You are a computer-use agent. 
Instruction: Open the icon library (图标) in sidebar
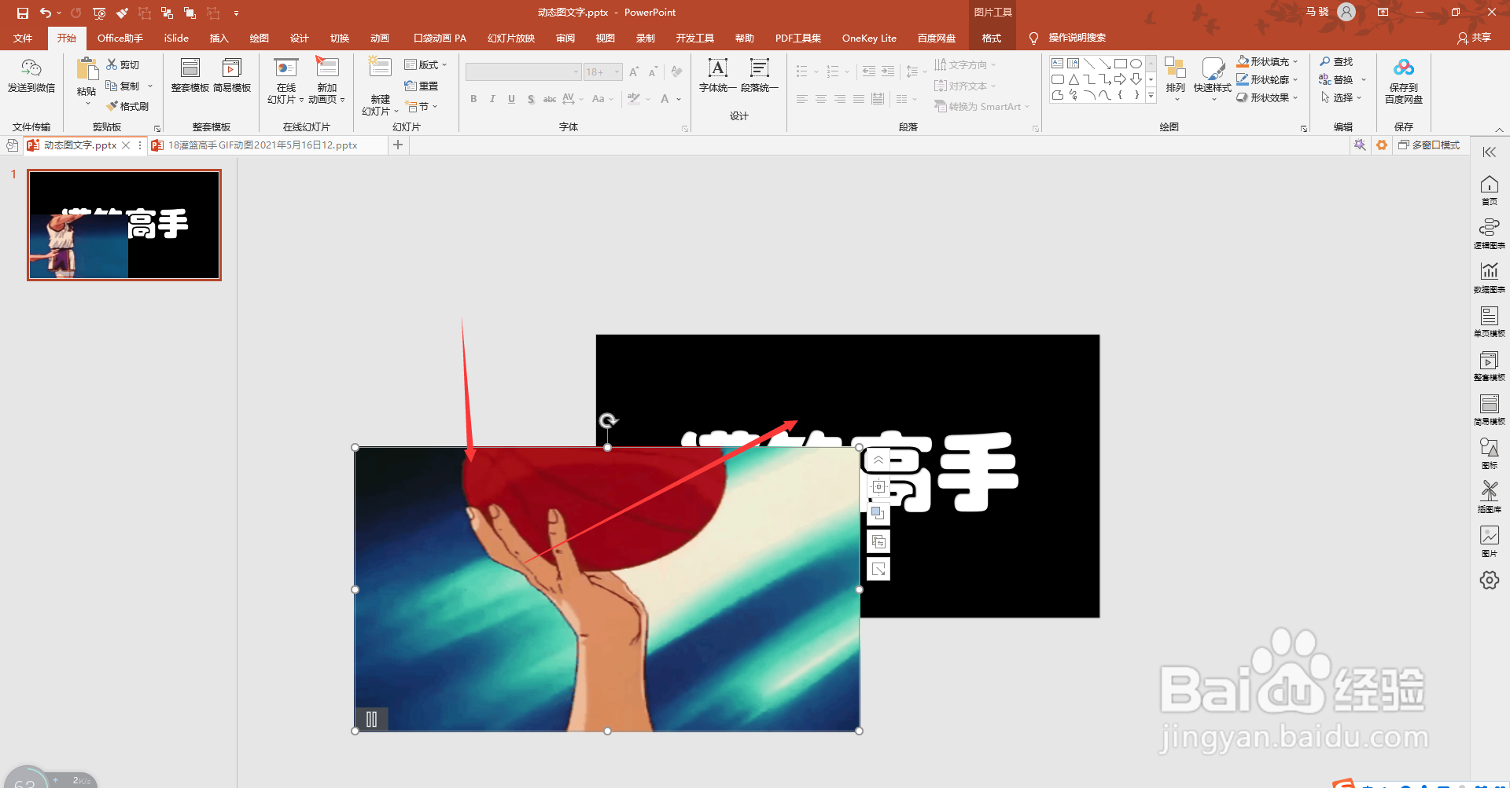pos(1490,447)
